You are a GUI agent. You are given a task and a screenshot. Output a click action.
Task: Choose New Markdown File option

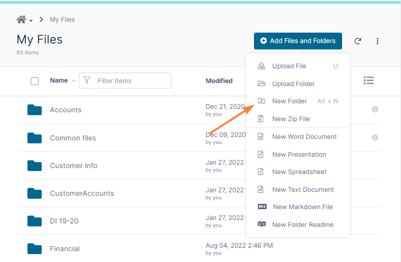tap(302, 207)
